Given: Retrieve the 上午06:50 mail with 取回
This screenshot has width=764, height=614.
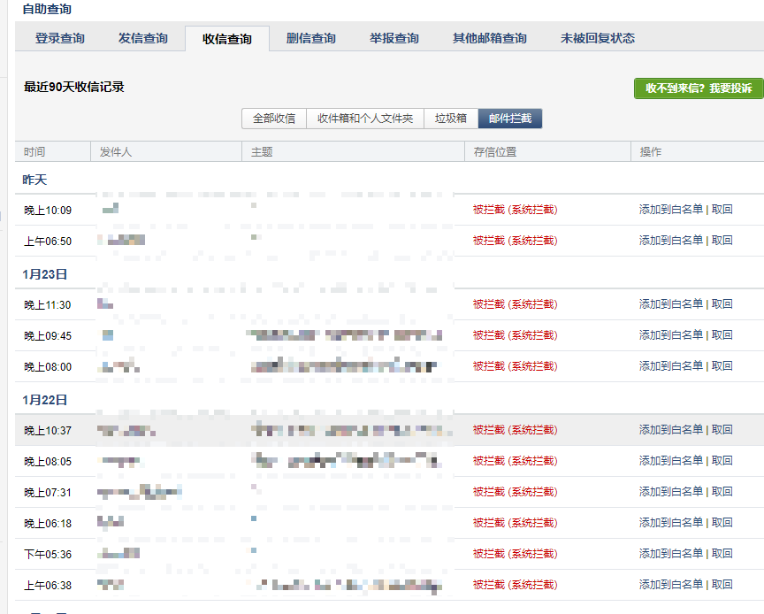Looking at the screenshot, I should point(722,241).
